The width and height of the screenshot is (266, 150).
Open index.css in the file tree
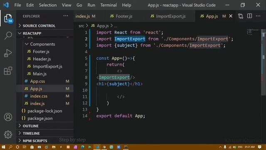pos(45,96)
